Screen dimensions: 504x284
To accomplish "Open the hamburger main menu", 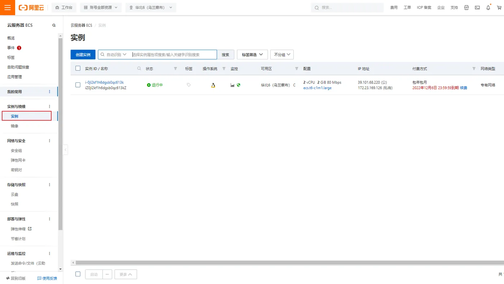I will coord(8,8).
